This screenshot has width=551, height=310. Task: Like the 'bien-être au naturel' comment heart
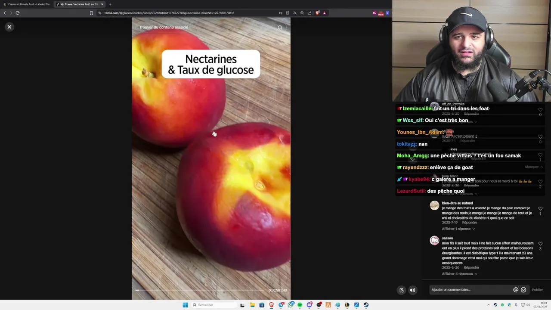540,209
